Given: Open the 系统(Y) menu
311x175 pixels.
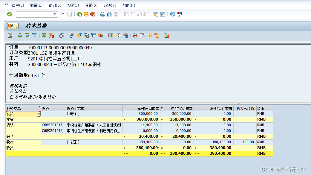Looking at the screenshot, I should 110,5.
